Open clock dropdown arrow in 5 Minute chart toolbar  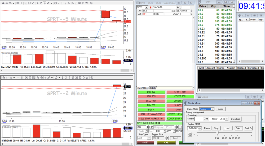tap(59, 3)
